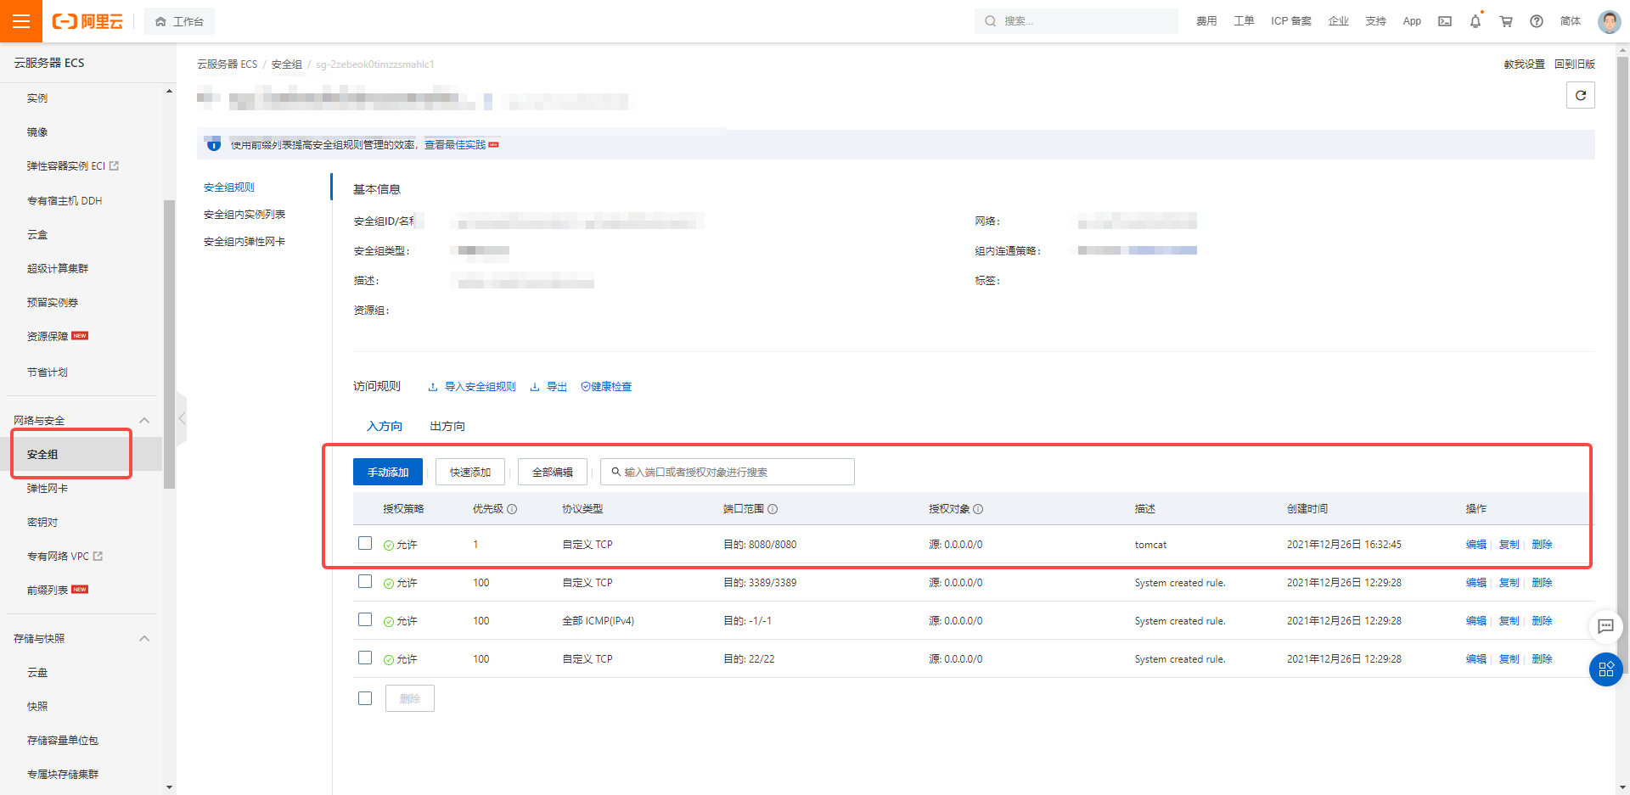The height and width of the screenshot is (795, 1630).
Task: Open the feedback chat bubble icon
Action: [1605, 627]
